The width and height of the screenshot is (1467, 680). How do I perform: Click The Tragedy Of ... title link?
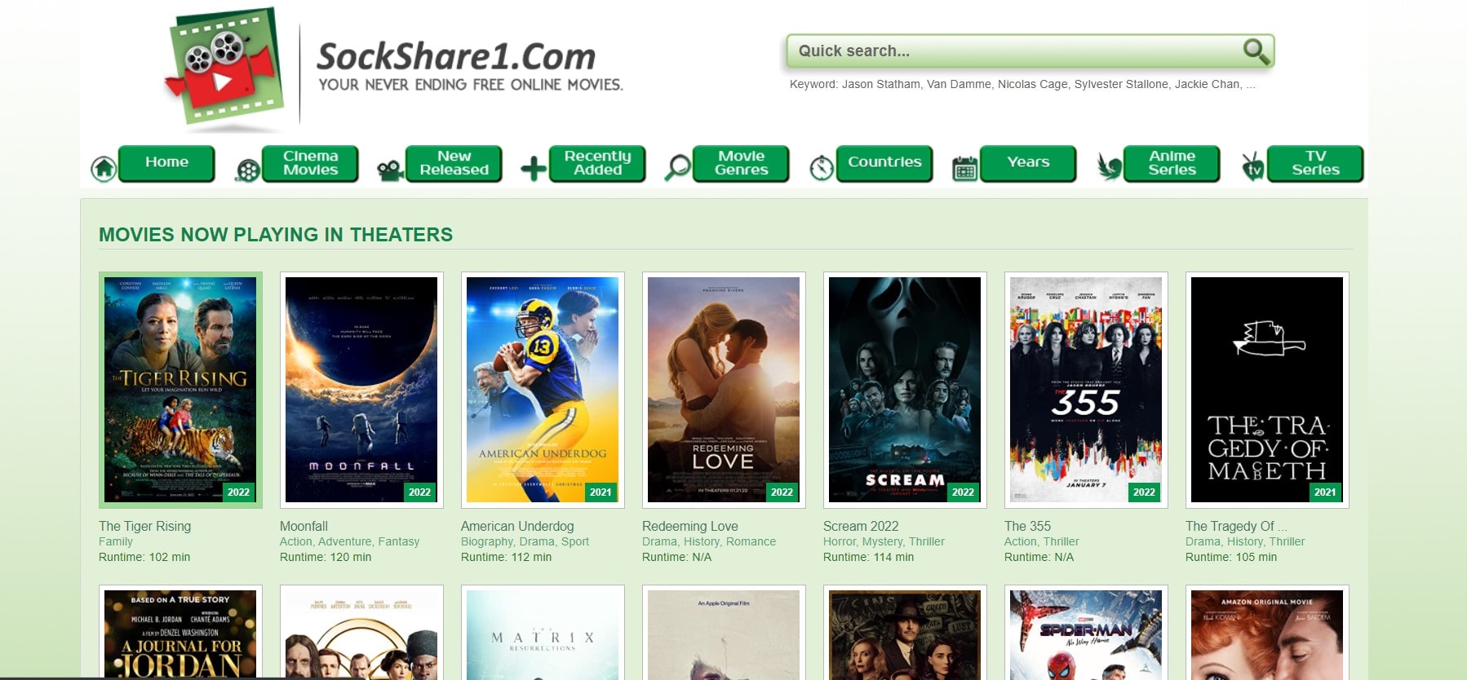1236,526
